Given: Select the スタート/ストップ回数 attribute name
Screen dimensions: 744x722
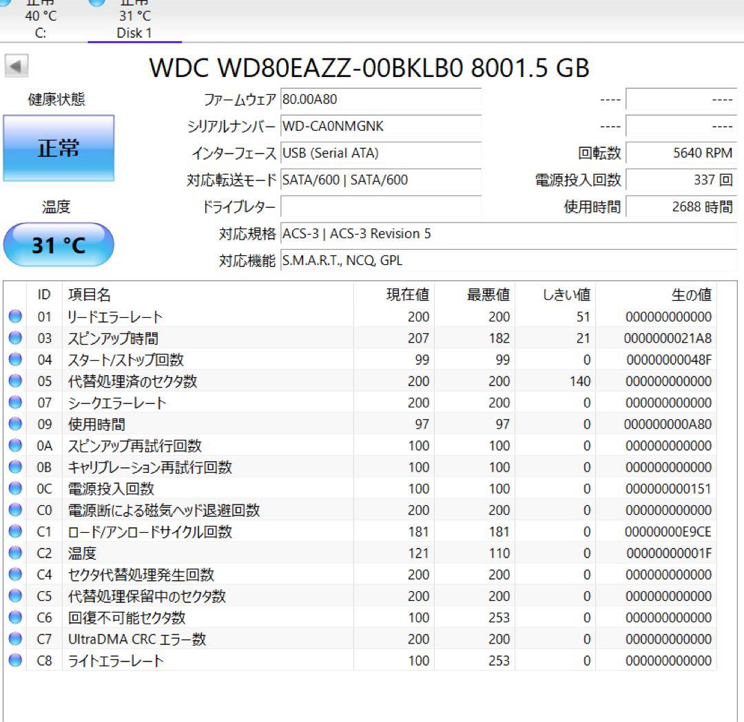Looking at the screenshot, I should coord(126,360).
